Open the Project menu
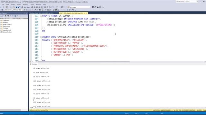 pos(19,4)
